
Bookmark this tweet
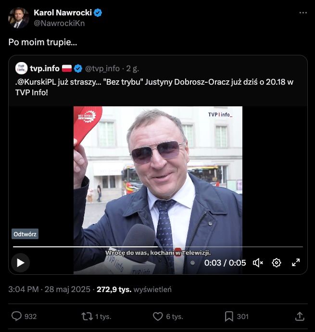tap(229, 316)
